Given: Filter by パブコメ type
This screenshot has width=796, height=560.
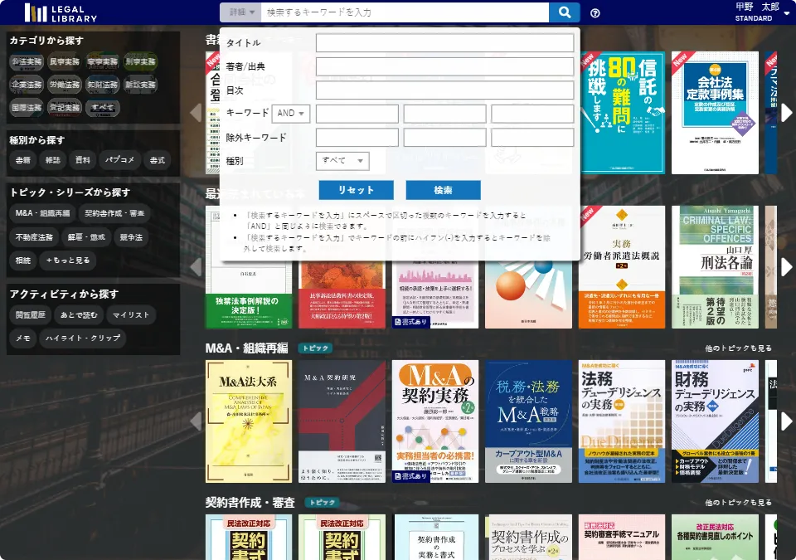Looking at the screenshot, I should click(x=119, y=160).
